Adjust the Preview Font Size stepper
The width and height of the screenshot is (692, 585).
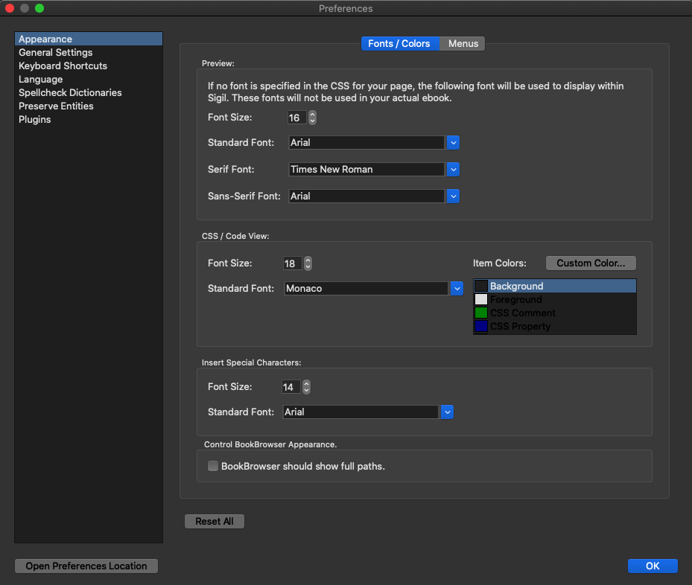tap(313, 118)
